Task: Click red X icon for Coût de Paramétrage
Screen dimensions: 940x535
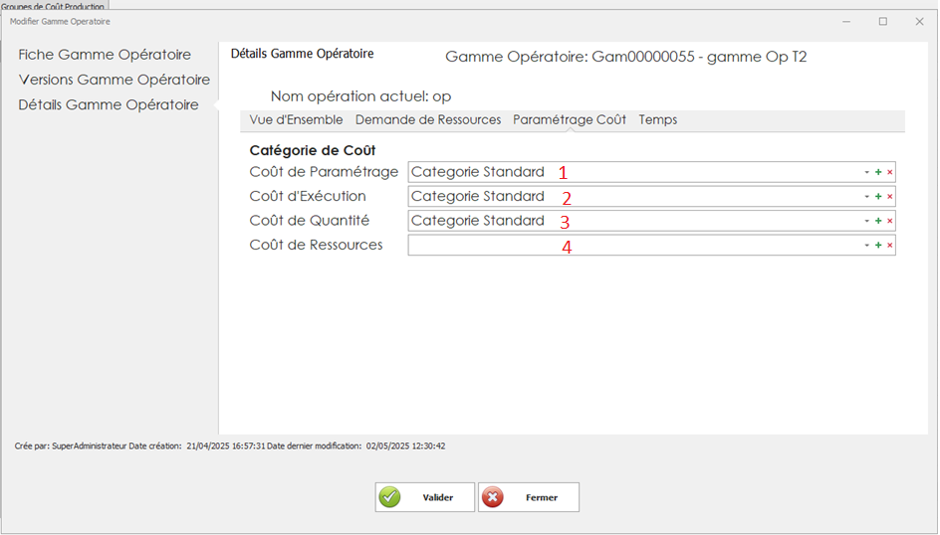Action: pos(889,172)
